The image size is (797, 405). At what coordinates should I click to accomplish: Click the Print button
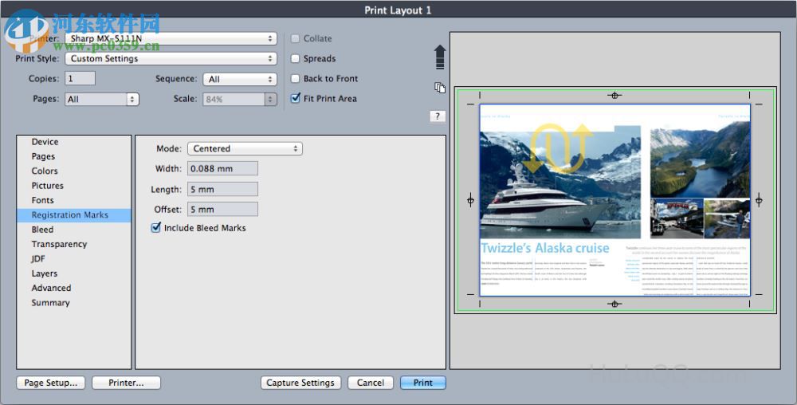[423, 383]
